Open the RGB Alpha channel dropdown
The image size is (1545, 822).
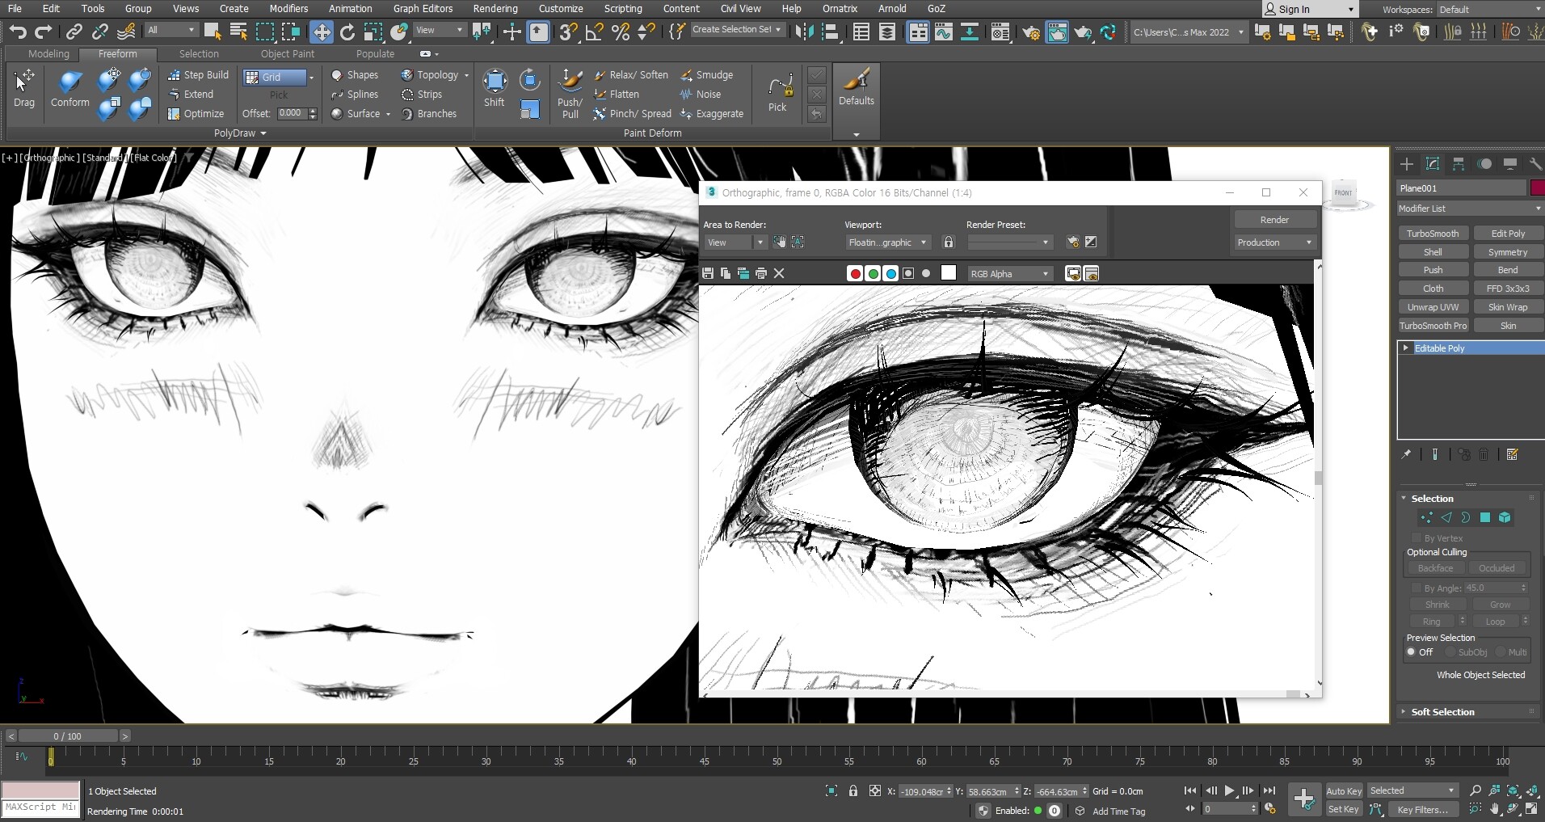coord(1010,273)
